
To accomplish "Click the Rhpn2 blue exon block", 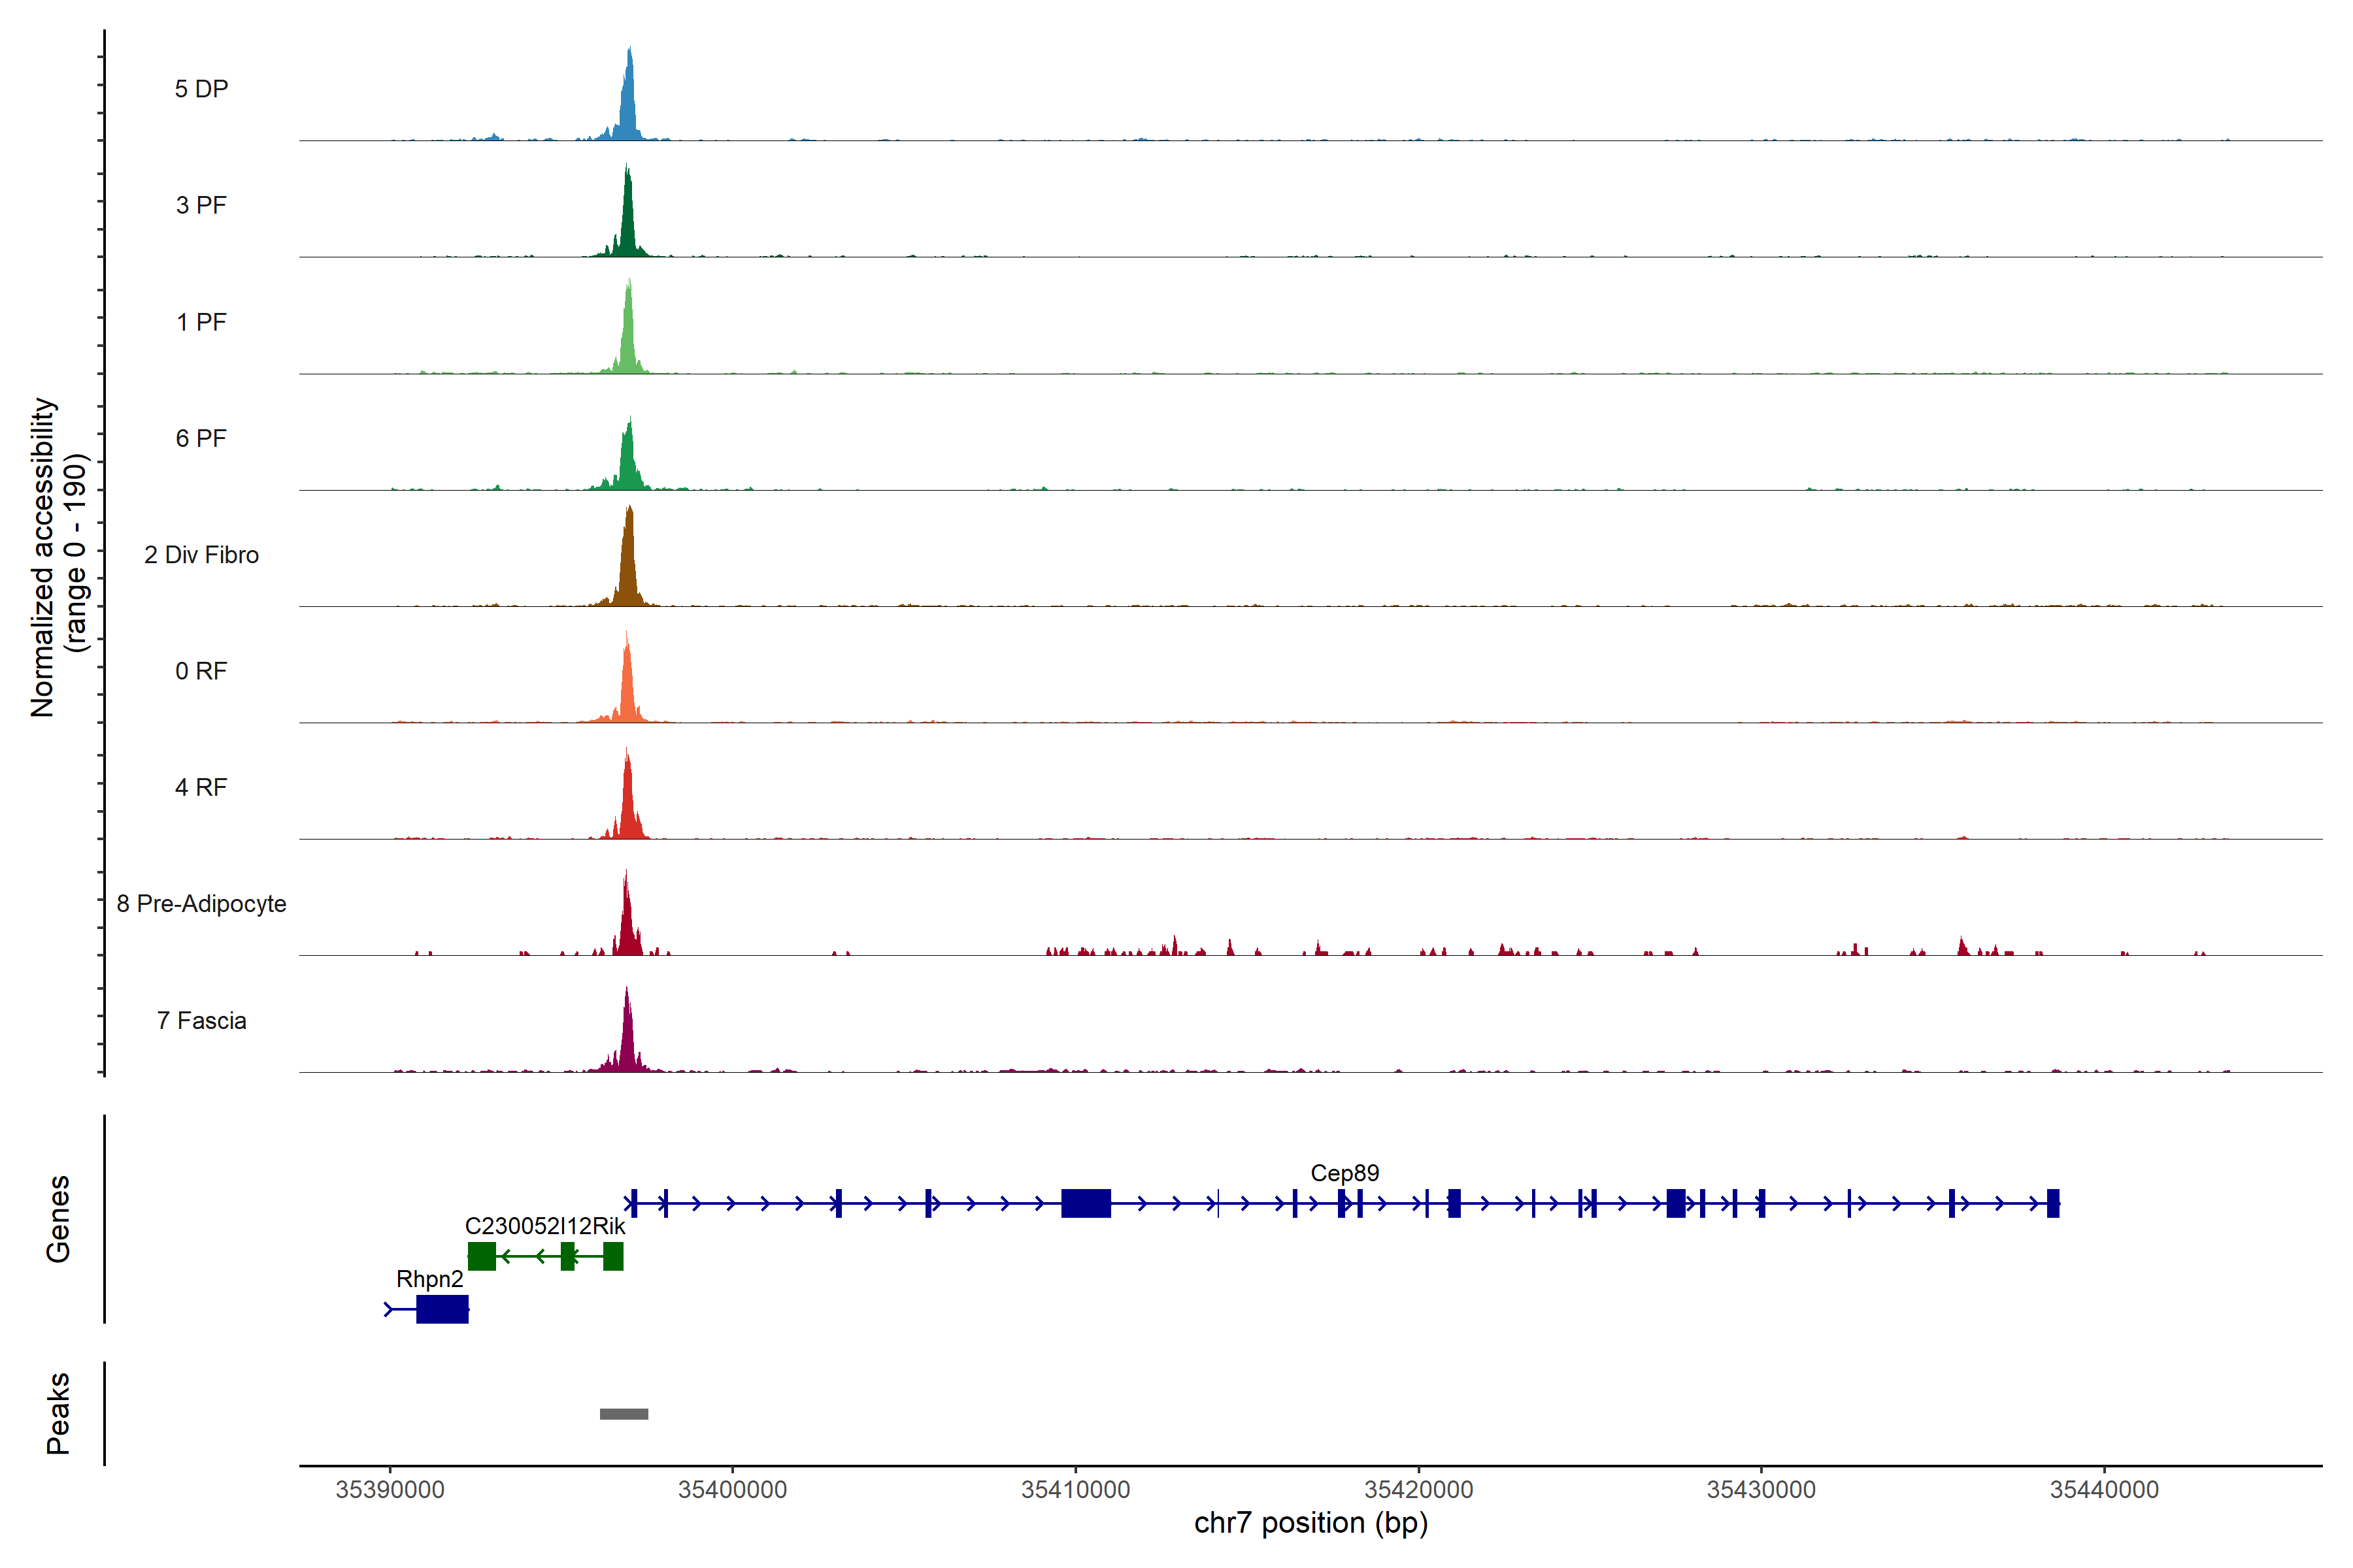I will [x=441, y=1309].
